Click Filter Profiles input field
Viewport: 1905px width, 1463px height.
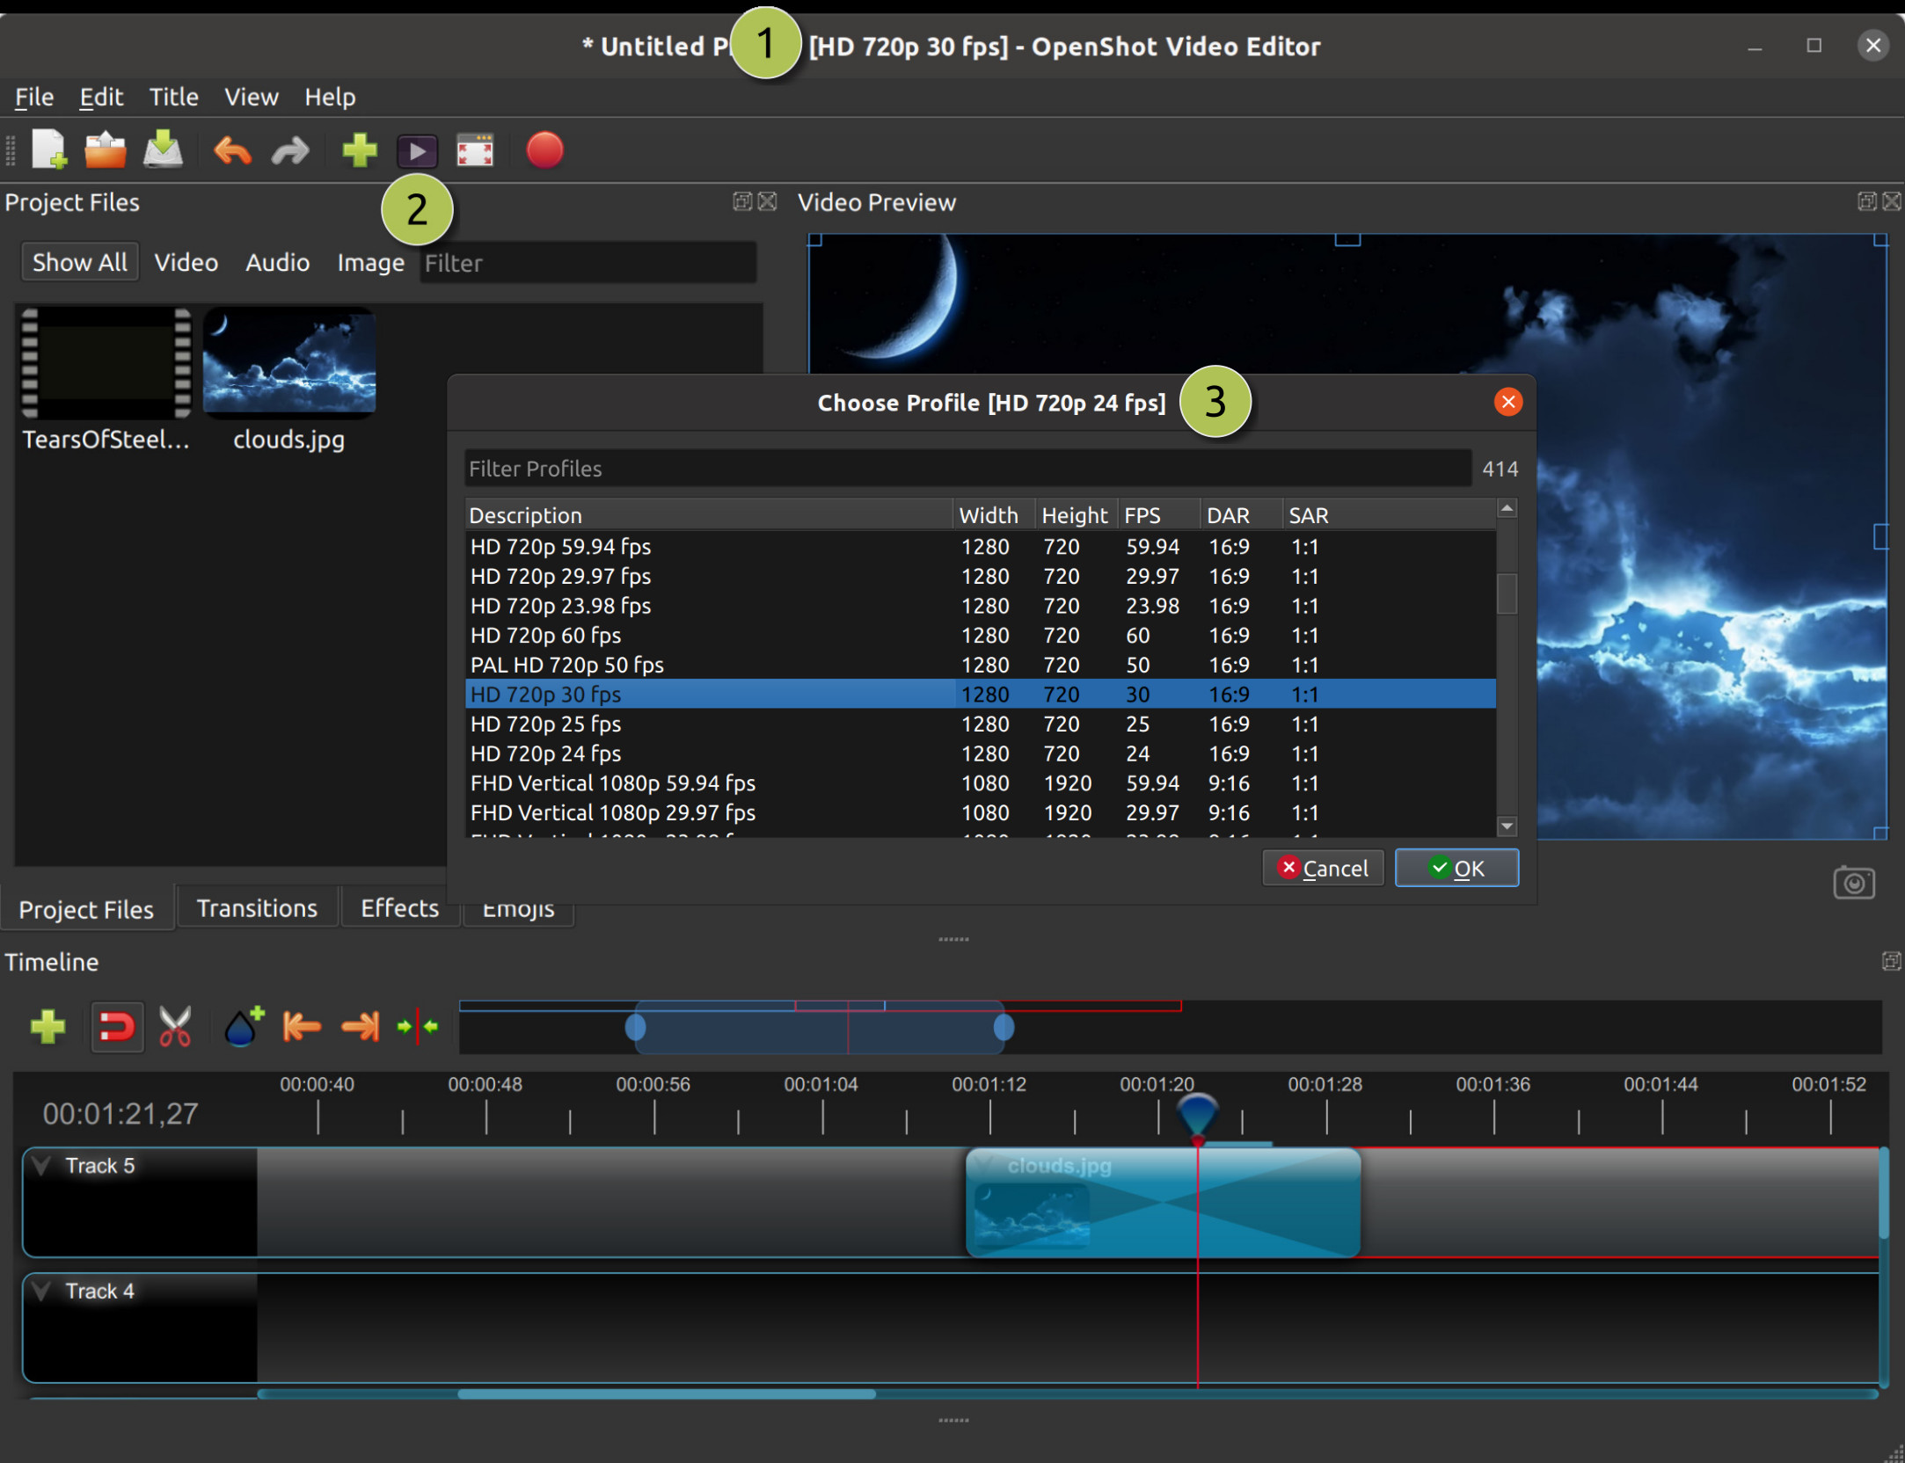(967, 467)
